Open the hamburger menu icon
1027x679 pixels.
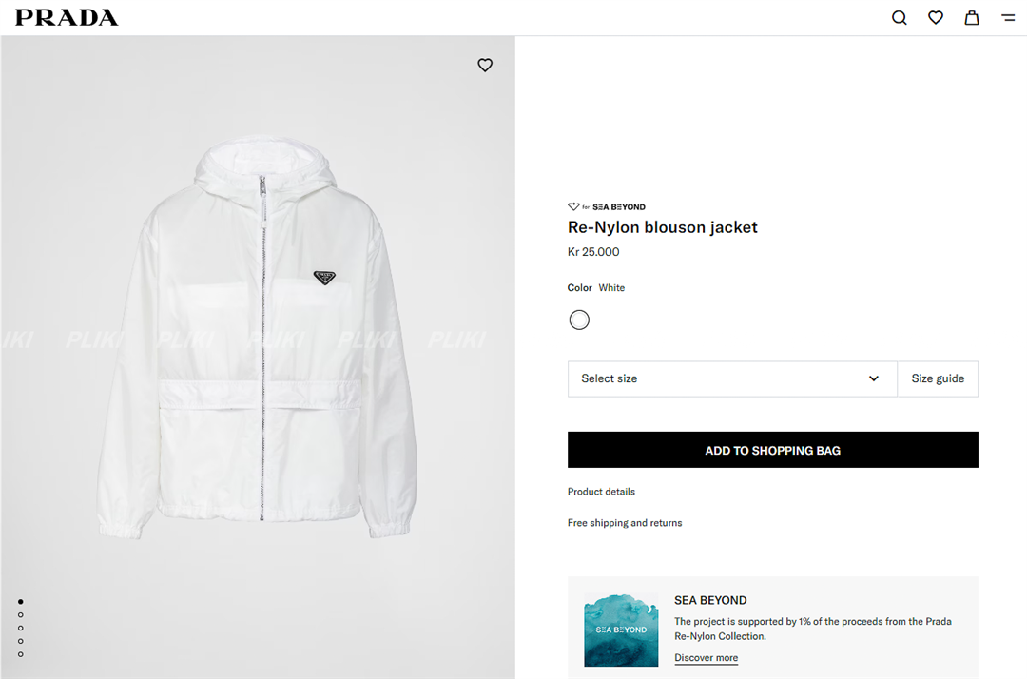click(1008, 18)
